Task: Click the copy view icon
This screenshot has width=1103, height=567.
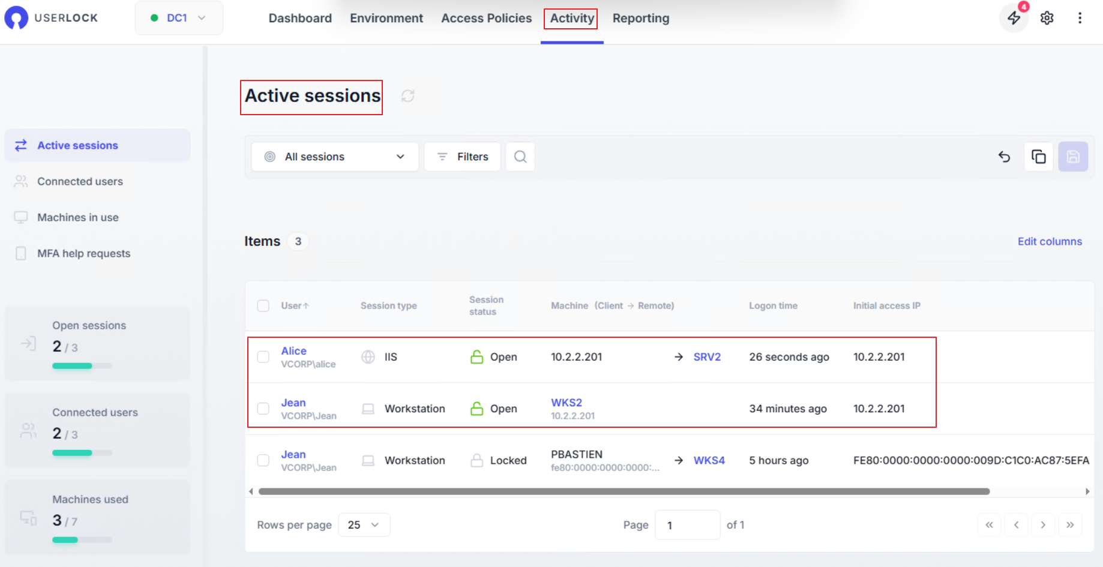Action: pos(1038,157)
